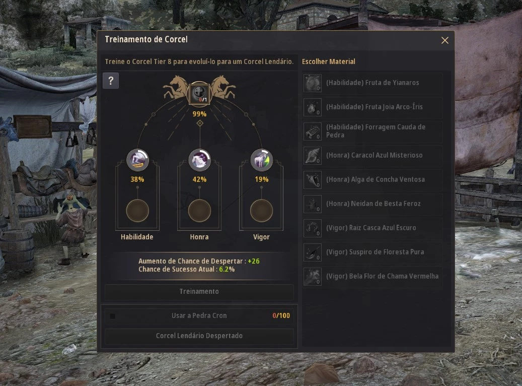
Task: Select the Caracol Azul Misterioso shell icon
Action: pyautogui.click(x=312, y=156)
